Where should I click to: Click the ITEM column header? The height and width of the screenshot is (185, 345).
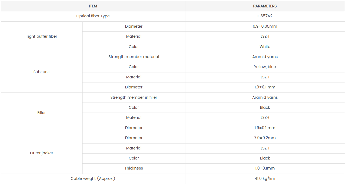coord(93,6)
